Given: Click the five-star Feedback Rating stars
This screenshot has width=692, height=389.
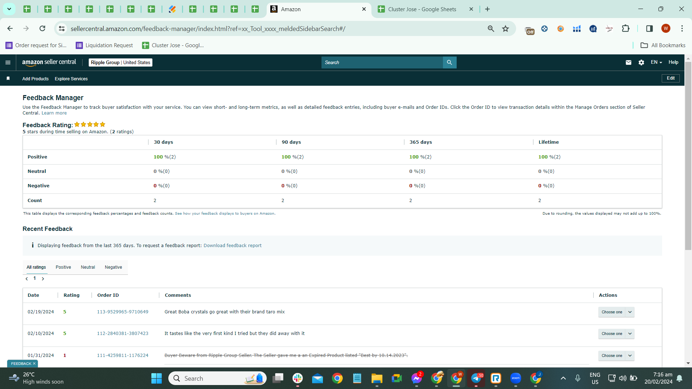Looking at the screenshot, I should (x=90, y=125).
